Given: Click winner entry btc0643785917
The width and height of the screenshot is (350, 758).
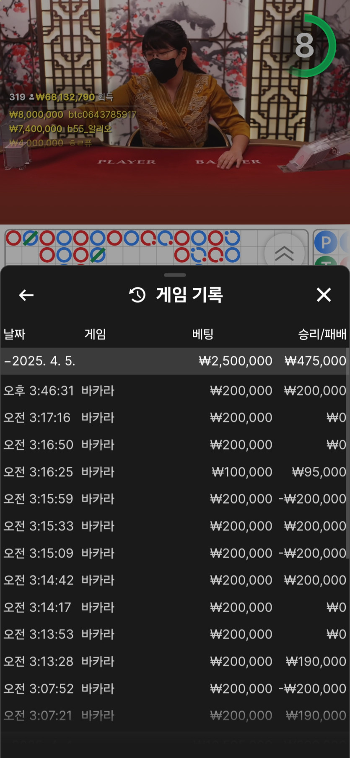Looking at the screenshot, I should [x=102, y=114].
